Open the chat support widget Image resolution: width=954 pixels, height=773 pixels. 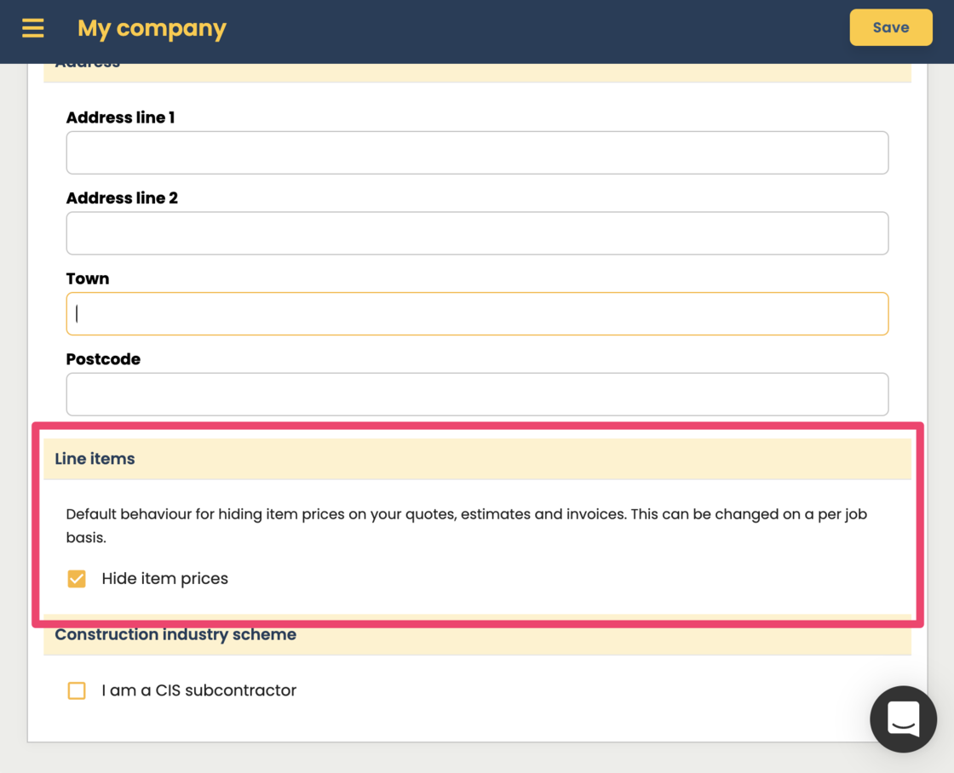click(x=903, y=719)
